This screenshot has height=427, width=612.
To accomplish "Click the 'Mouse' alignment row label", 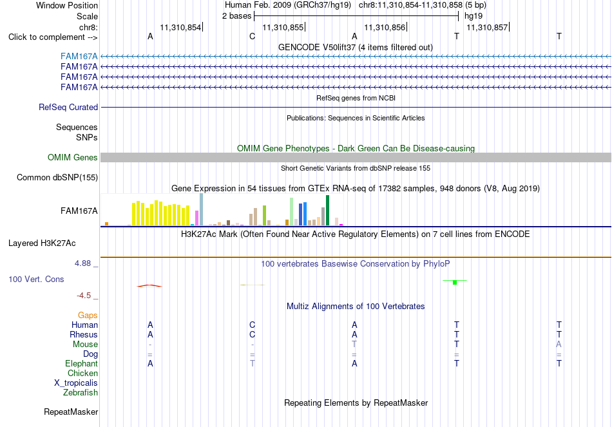I will point(85,345).
